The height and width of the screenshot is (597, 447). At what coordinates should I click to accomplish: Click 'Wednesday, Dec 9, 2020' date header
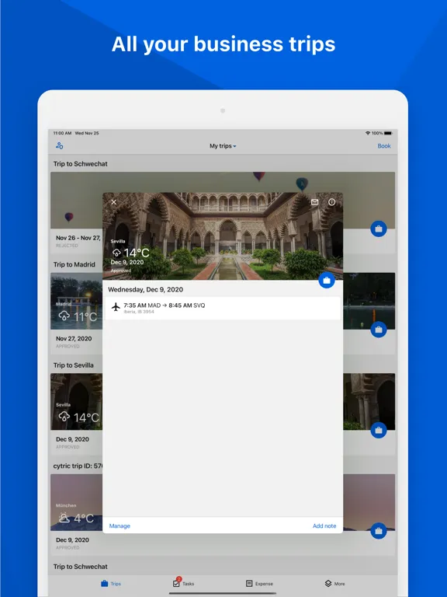[x=146, y=289]
